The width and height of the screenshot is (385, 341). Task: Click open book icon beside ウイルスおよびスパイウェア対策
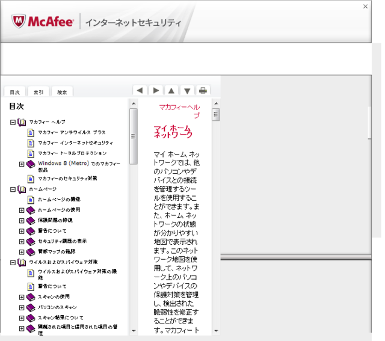[22, 262]
